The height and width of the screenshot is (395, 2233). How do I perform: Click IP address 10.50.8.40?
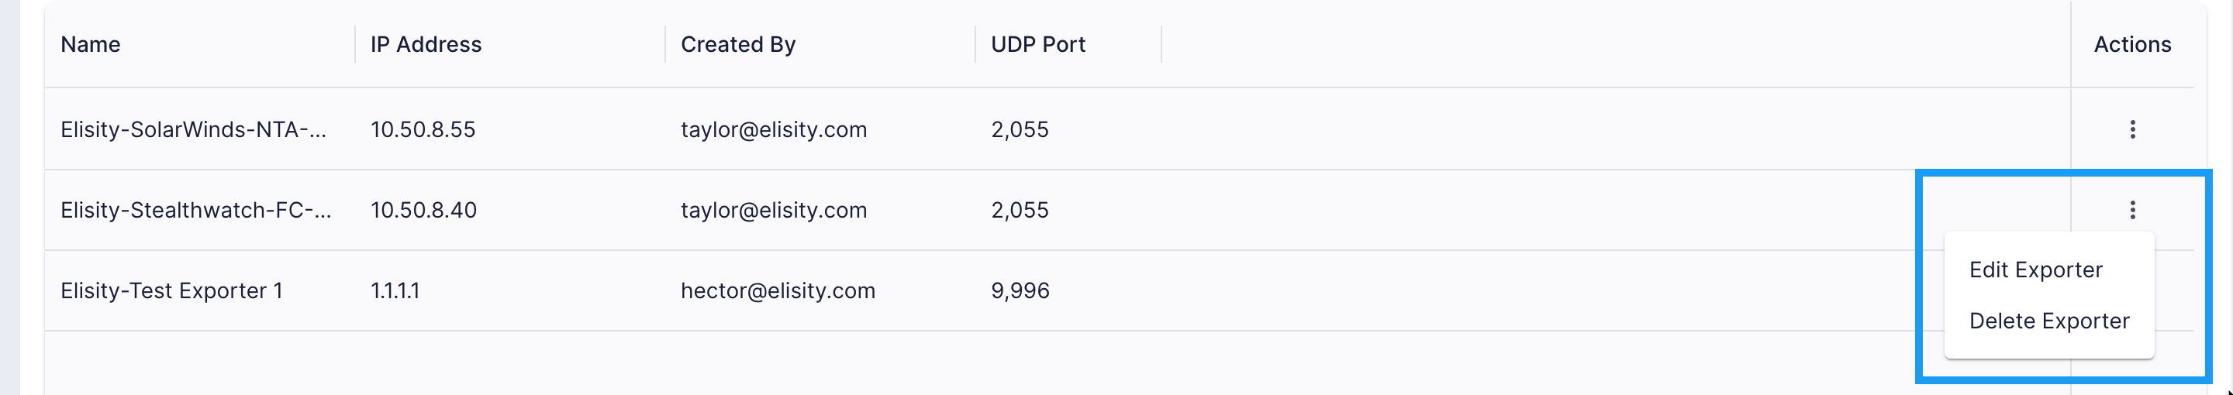424,210
